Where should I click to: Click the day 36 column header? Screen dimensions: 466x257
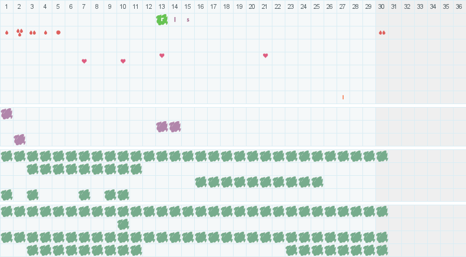460,6
